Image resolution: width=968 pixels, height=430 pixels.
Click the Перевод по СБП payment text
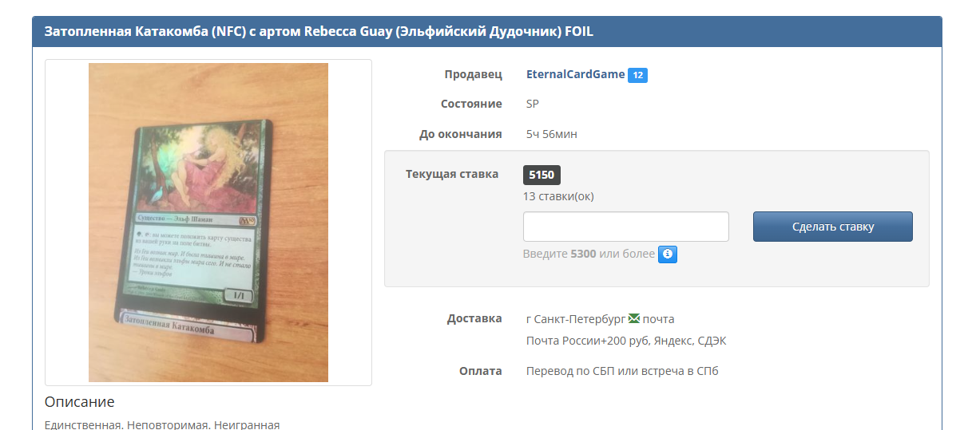pyautogui.click(x=622, y=371)
